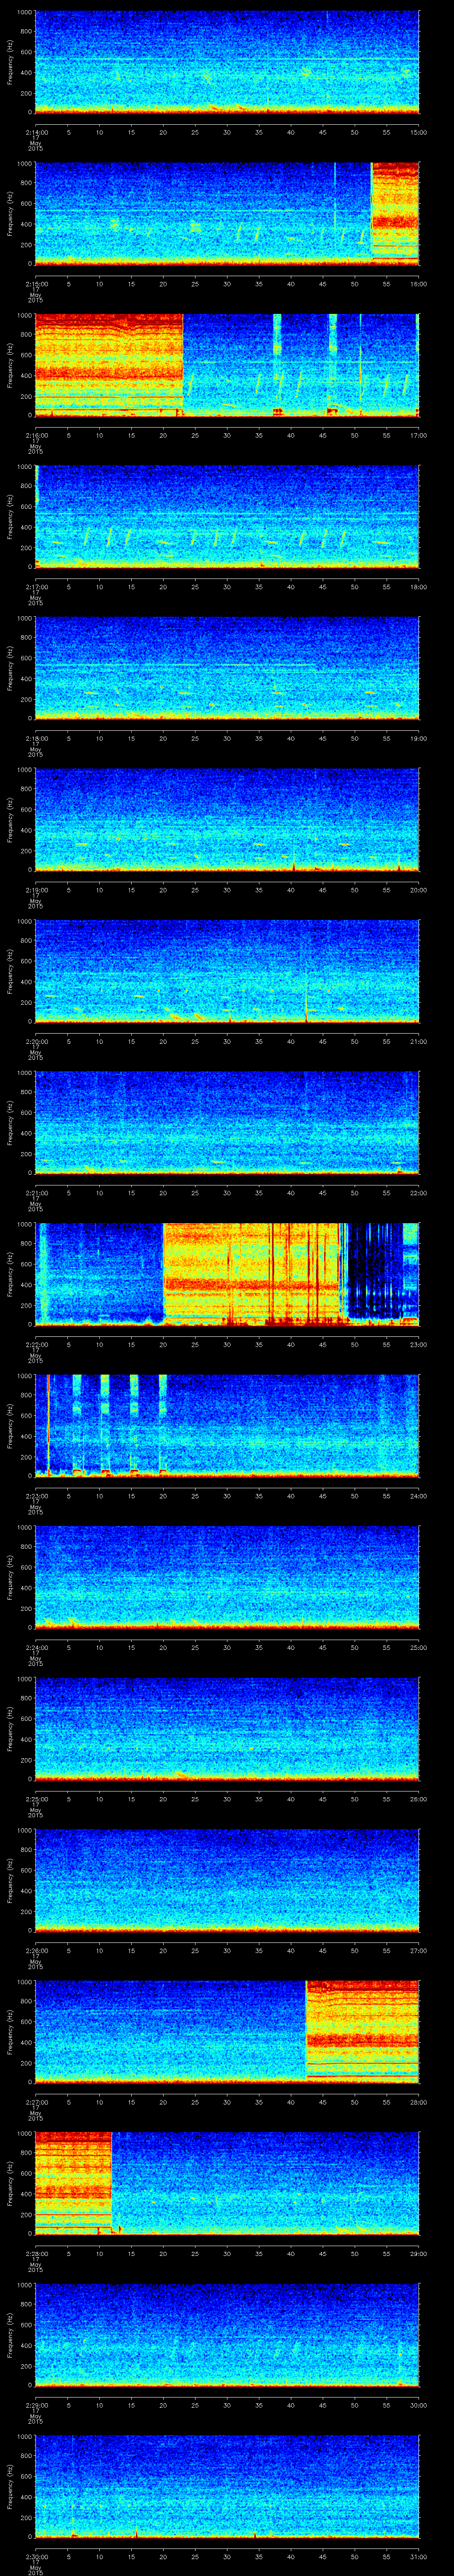Open the spectrogram panel starting at 2:23:00
Screen dimensions: 454x2576
(227, 1425)
